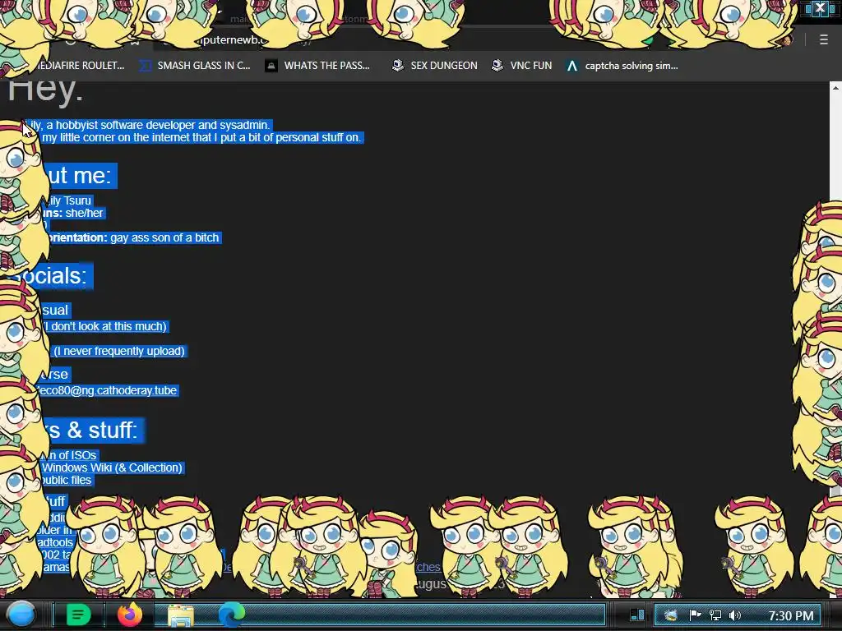Click the colorful splash tray icon
Screen dimensions: 842x631
tap(671, 615)
